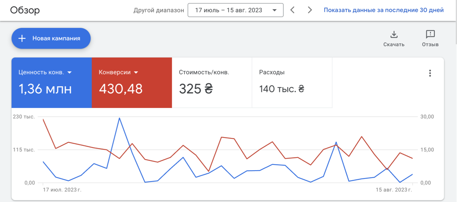Click the 430,48 conversions value
457x202 pixels.
[x=120, y=89]
